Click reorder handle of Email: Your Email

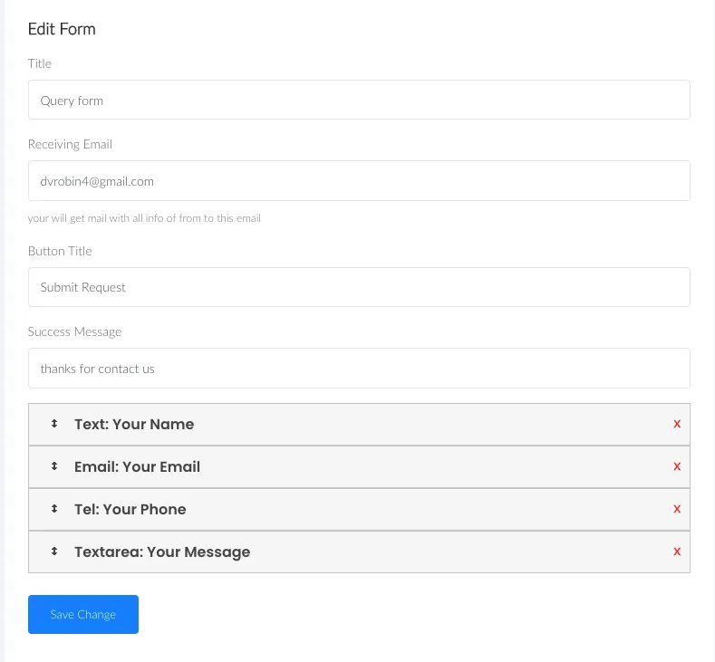(x=54, y=466)
